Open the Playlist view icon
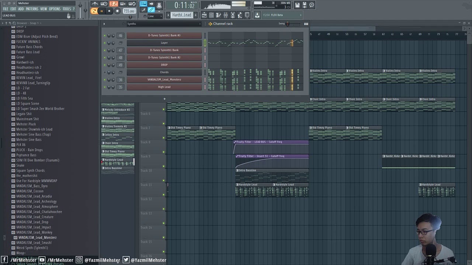The width and height of the screenshot is (472, 265). [204, 15]
